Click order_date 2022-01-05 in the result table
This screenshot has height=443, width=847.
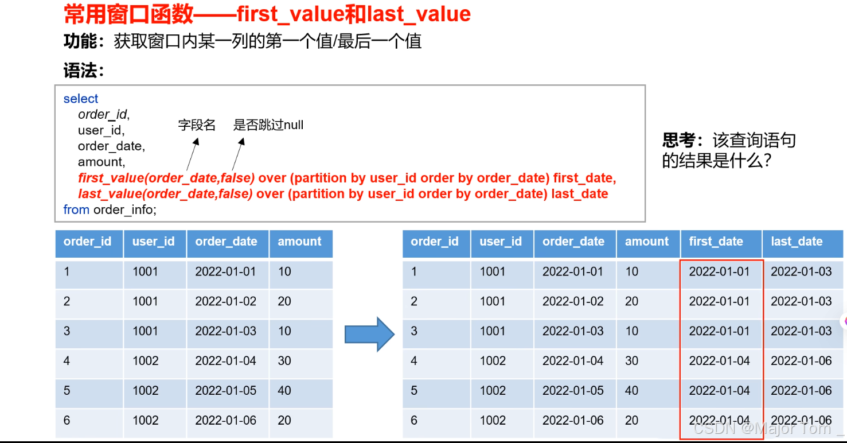click(573, 391)
